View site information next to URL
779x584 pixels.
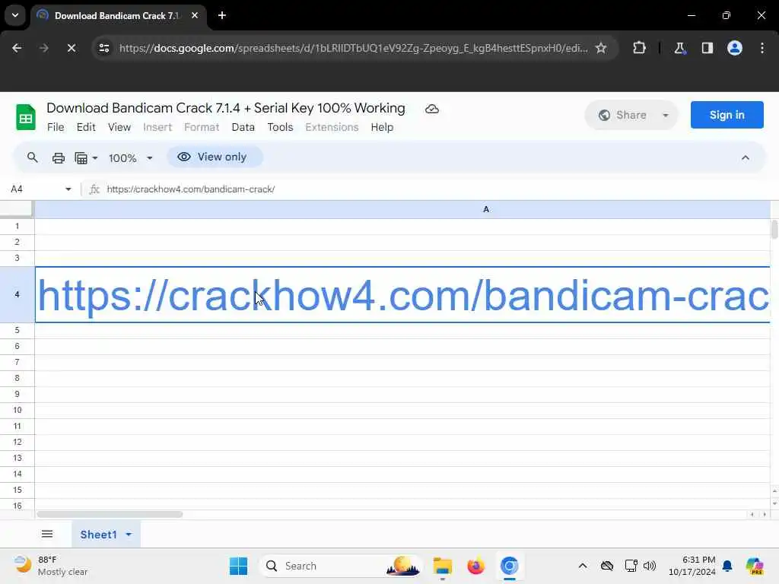(104, 48)
